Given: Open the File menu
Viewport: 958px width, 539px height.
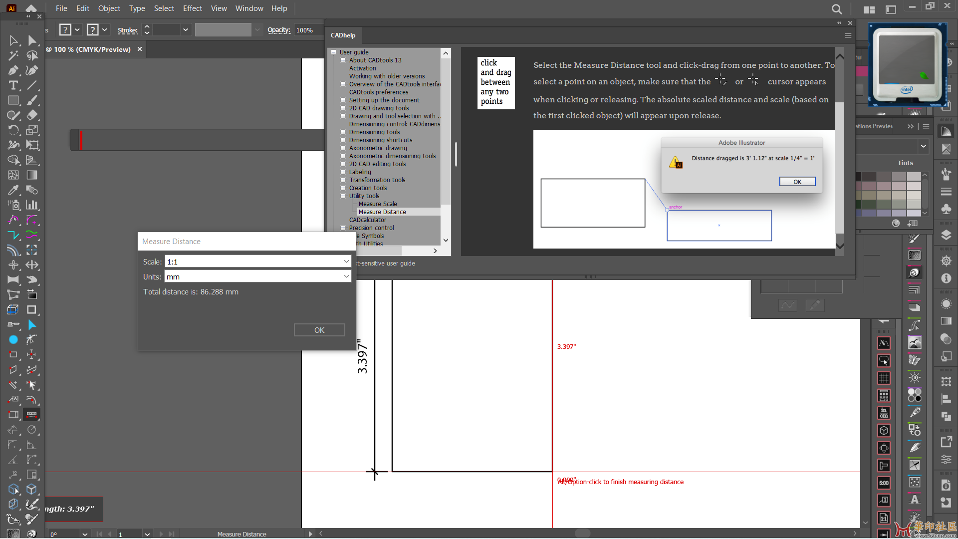Looking at the screenshot, I should [61, 8].
